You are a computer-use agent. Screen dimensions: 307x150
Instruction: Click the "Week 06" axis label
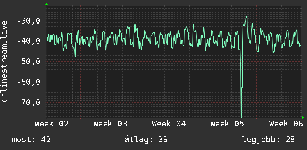[x=286, y=124]
